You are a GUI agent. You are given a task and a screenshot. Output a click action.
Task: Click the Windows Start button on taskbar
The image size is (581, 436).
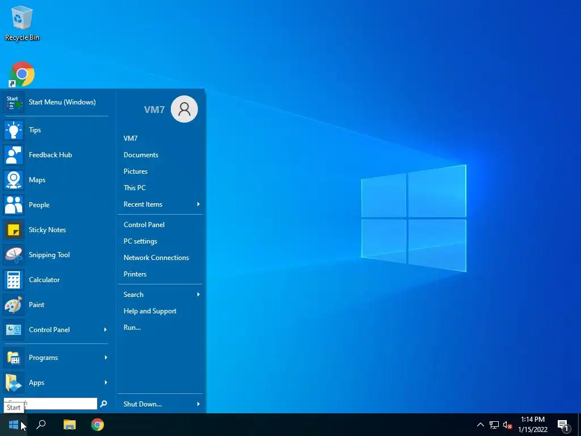click(x=14, y=425)
